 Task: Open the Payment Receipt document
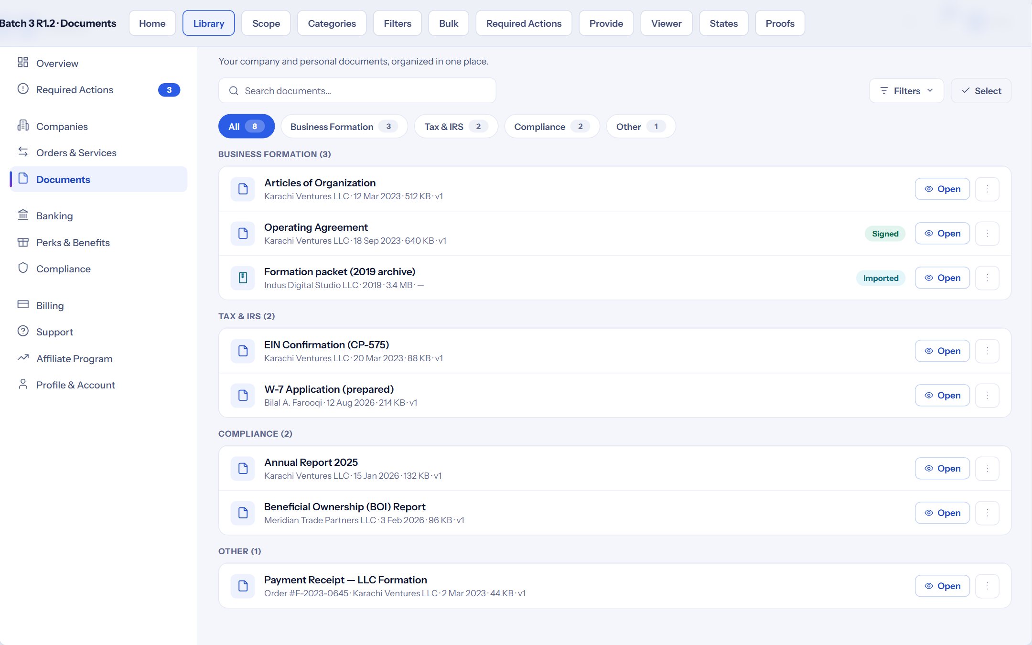coord(942,586)
